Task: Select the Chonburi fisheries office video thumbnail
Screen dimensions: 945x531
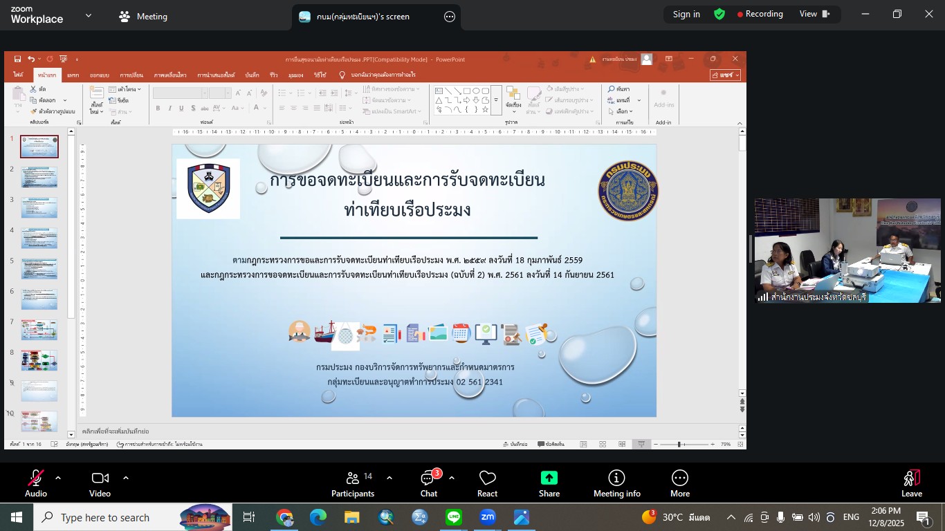Action: click(847, 250)
